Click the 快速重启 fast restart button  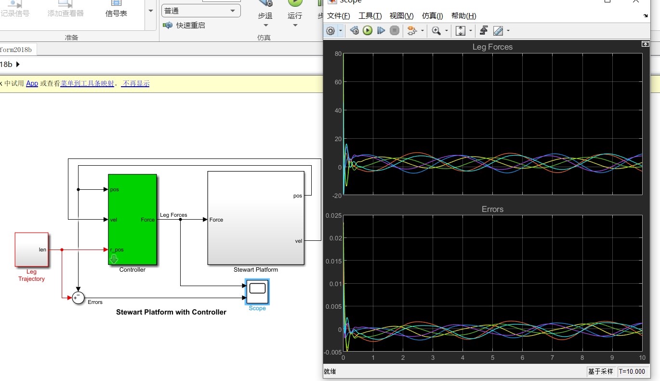pos(185,25)
